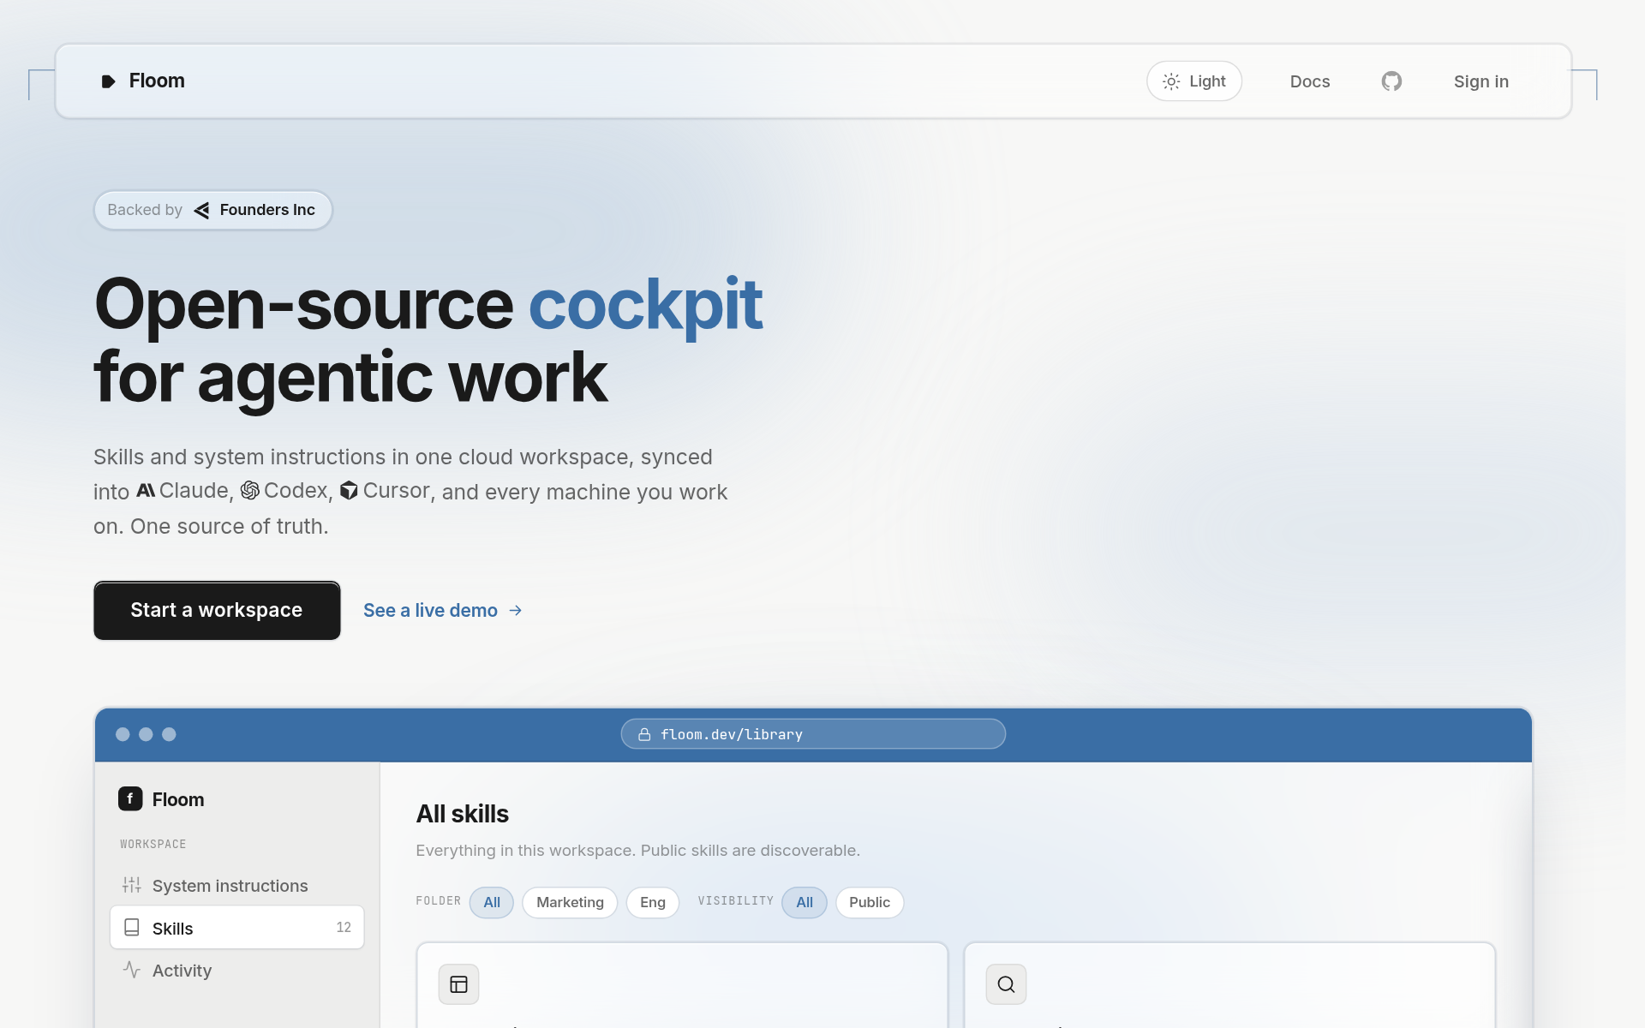Click the "Everything in this workspace" description text

[x=637, y=851]
